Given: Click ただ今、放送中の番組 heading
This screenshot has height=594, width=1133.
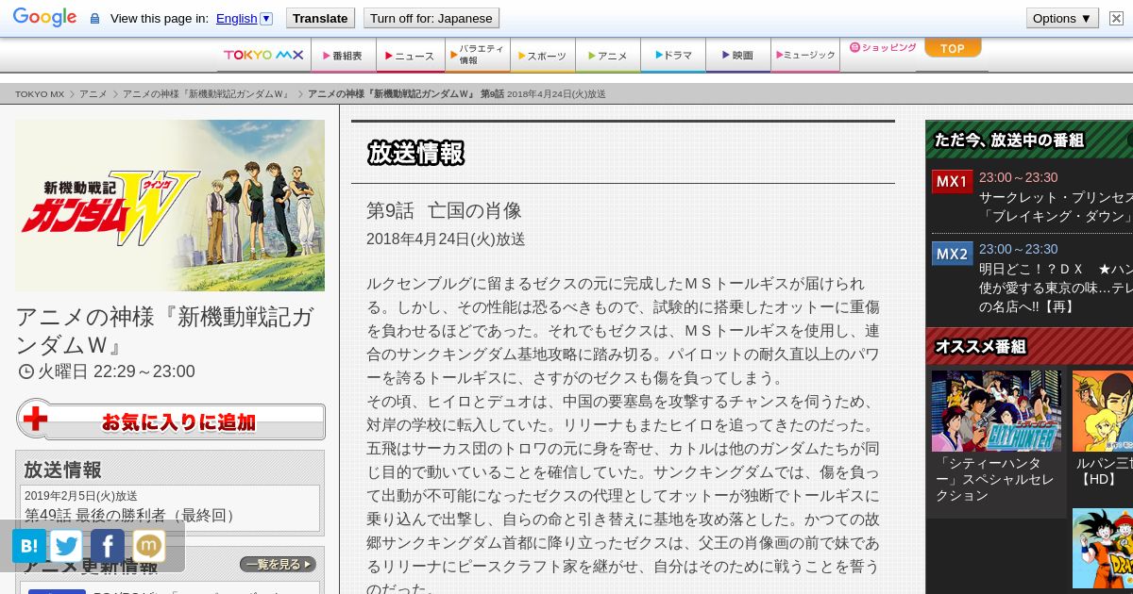Looking at the screenshot, I should 1009,140.
